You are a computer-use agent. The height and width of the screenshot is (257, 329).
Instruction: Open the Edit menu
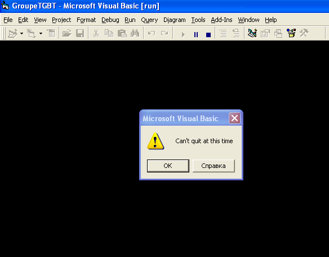click(x=23, y=20)
